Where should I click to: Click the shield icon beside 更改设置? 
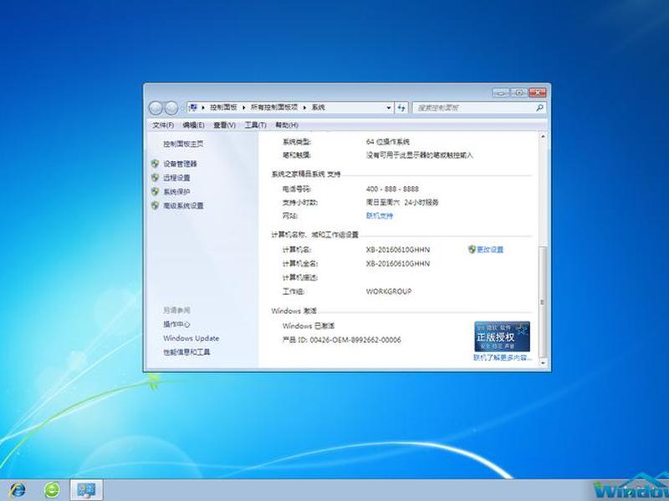(x=472, y=250)
